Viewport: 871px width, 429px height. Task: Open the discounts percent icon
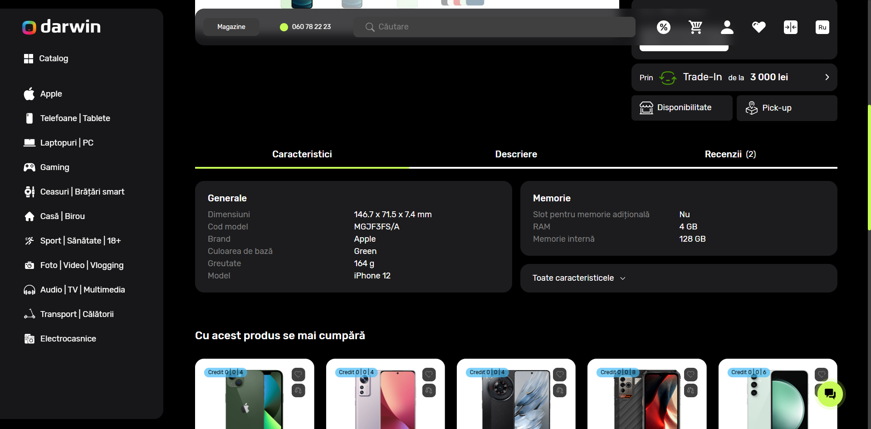[x=663, y=27]
